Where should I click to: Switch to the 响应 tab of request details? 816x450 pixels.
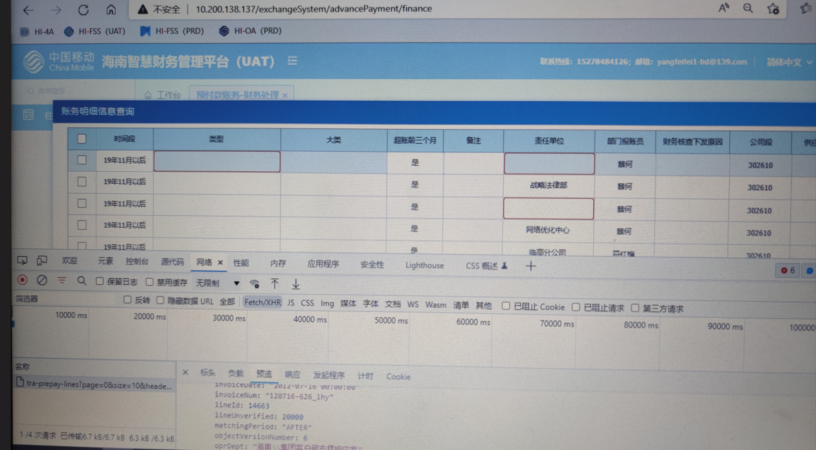tap(293, 375)
